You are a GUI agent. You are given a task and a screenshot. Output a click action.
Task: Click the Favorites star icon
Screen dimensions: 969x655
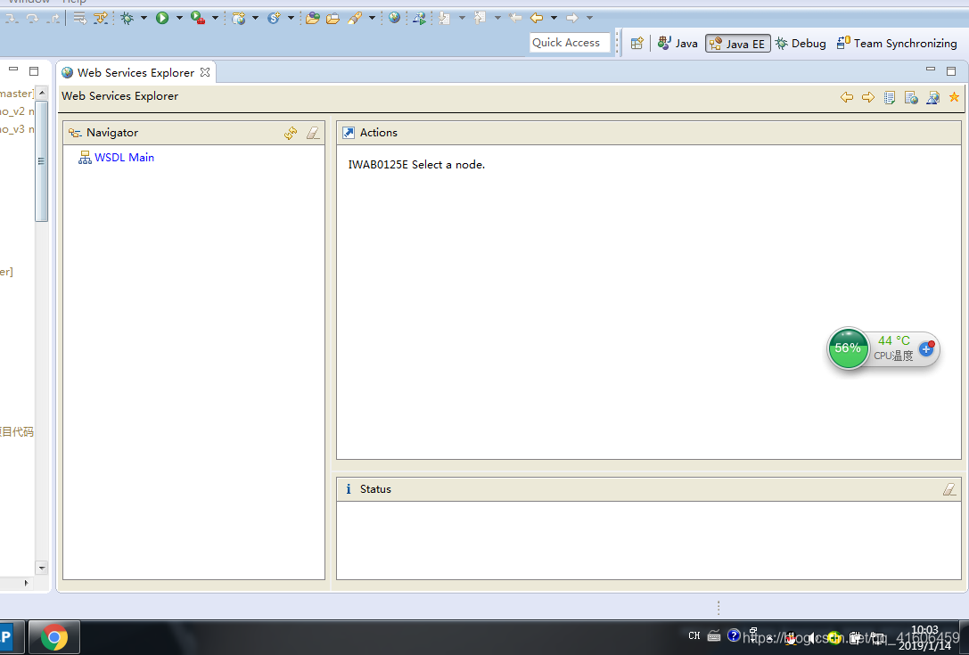(954, 97)
